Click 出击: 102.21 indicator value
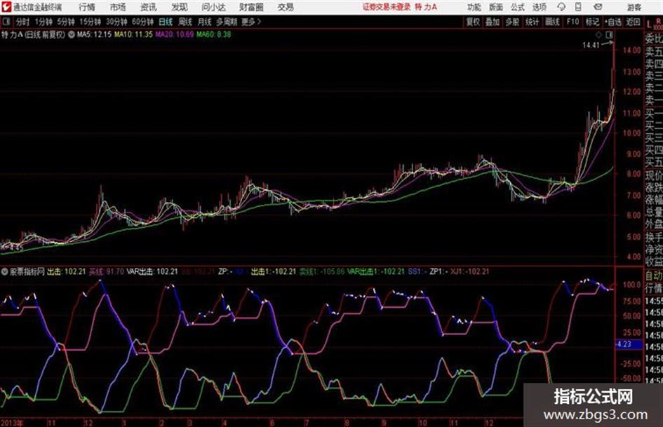Viewport: 663px width, 427px height. (67, 271)
